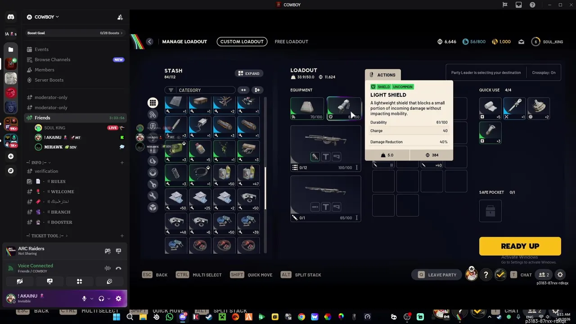Open Browse Channels in Discord
The width and height of the screenshot is (576, 324).
click(x=76, y=59)
